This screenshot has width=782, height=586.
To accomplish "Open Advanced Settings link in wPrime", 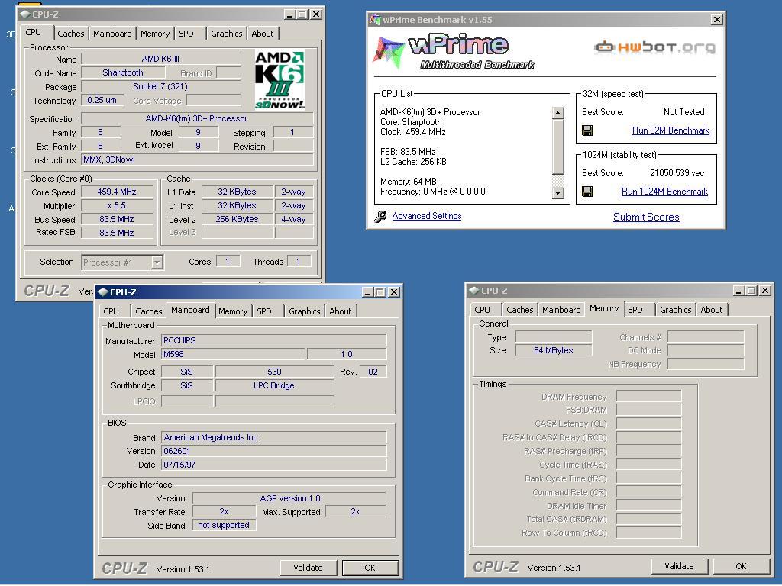I will [427, 216].
